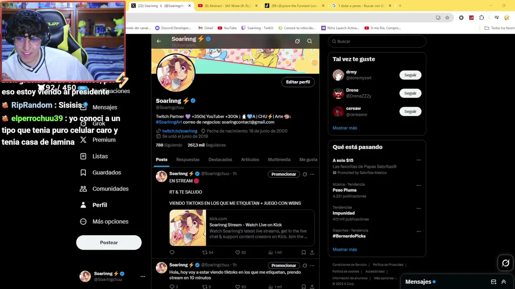Select the Posts tab
Image resolution: width=515 pixels, height=289 pixels.
162,159
